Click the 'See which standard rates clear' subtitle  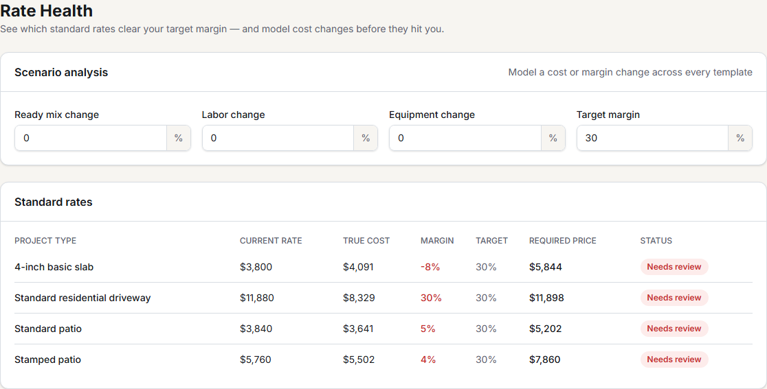[x=222, y=29]
